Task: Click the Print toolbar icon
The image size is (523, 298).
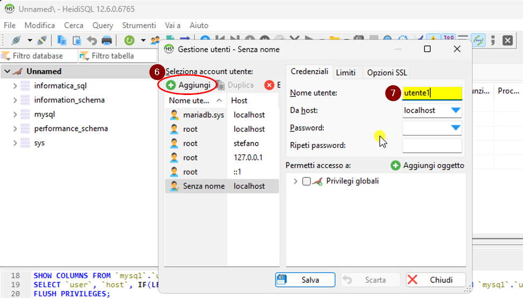Action: (107, 40)
